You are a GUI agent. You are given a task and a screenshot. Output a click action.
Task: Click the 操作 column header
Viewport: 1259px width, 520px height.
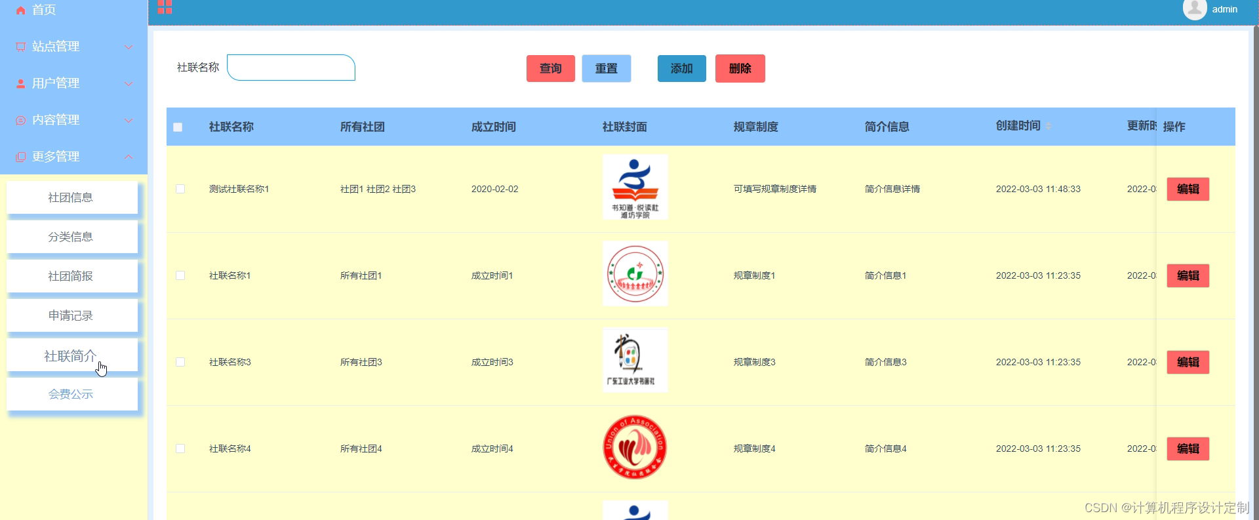pos(1174,127)
